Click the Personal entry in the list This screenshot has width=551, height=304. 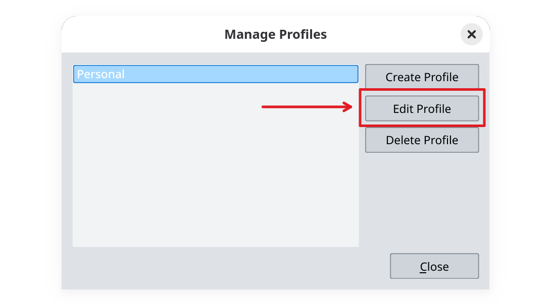coord(216,74)
